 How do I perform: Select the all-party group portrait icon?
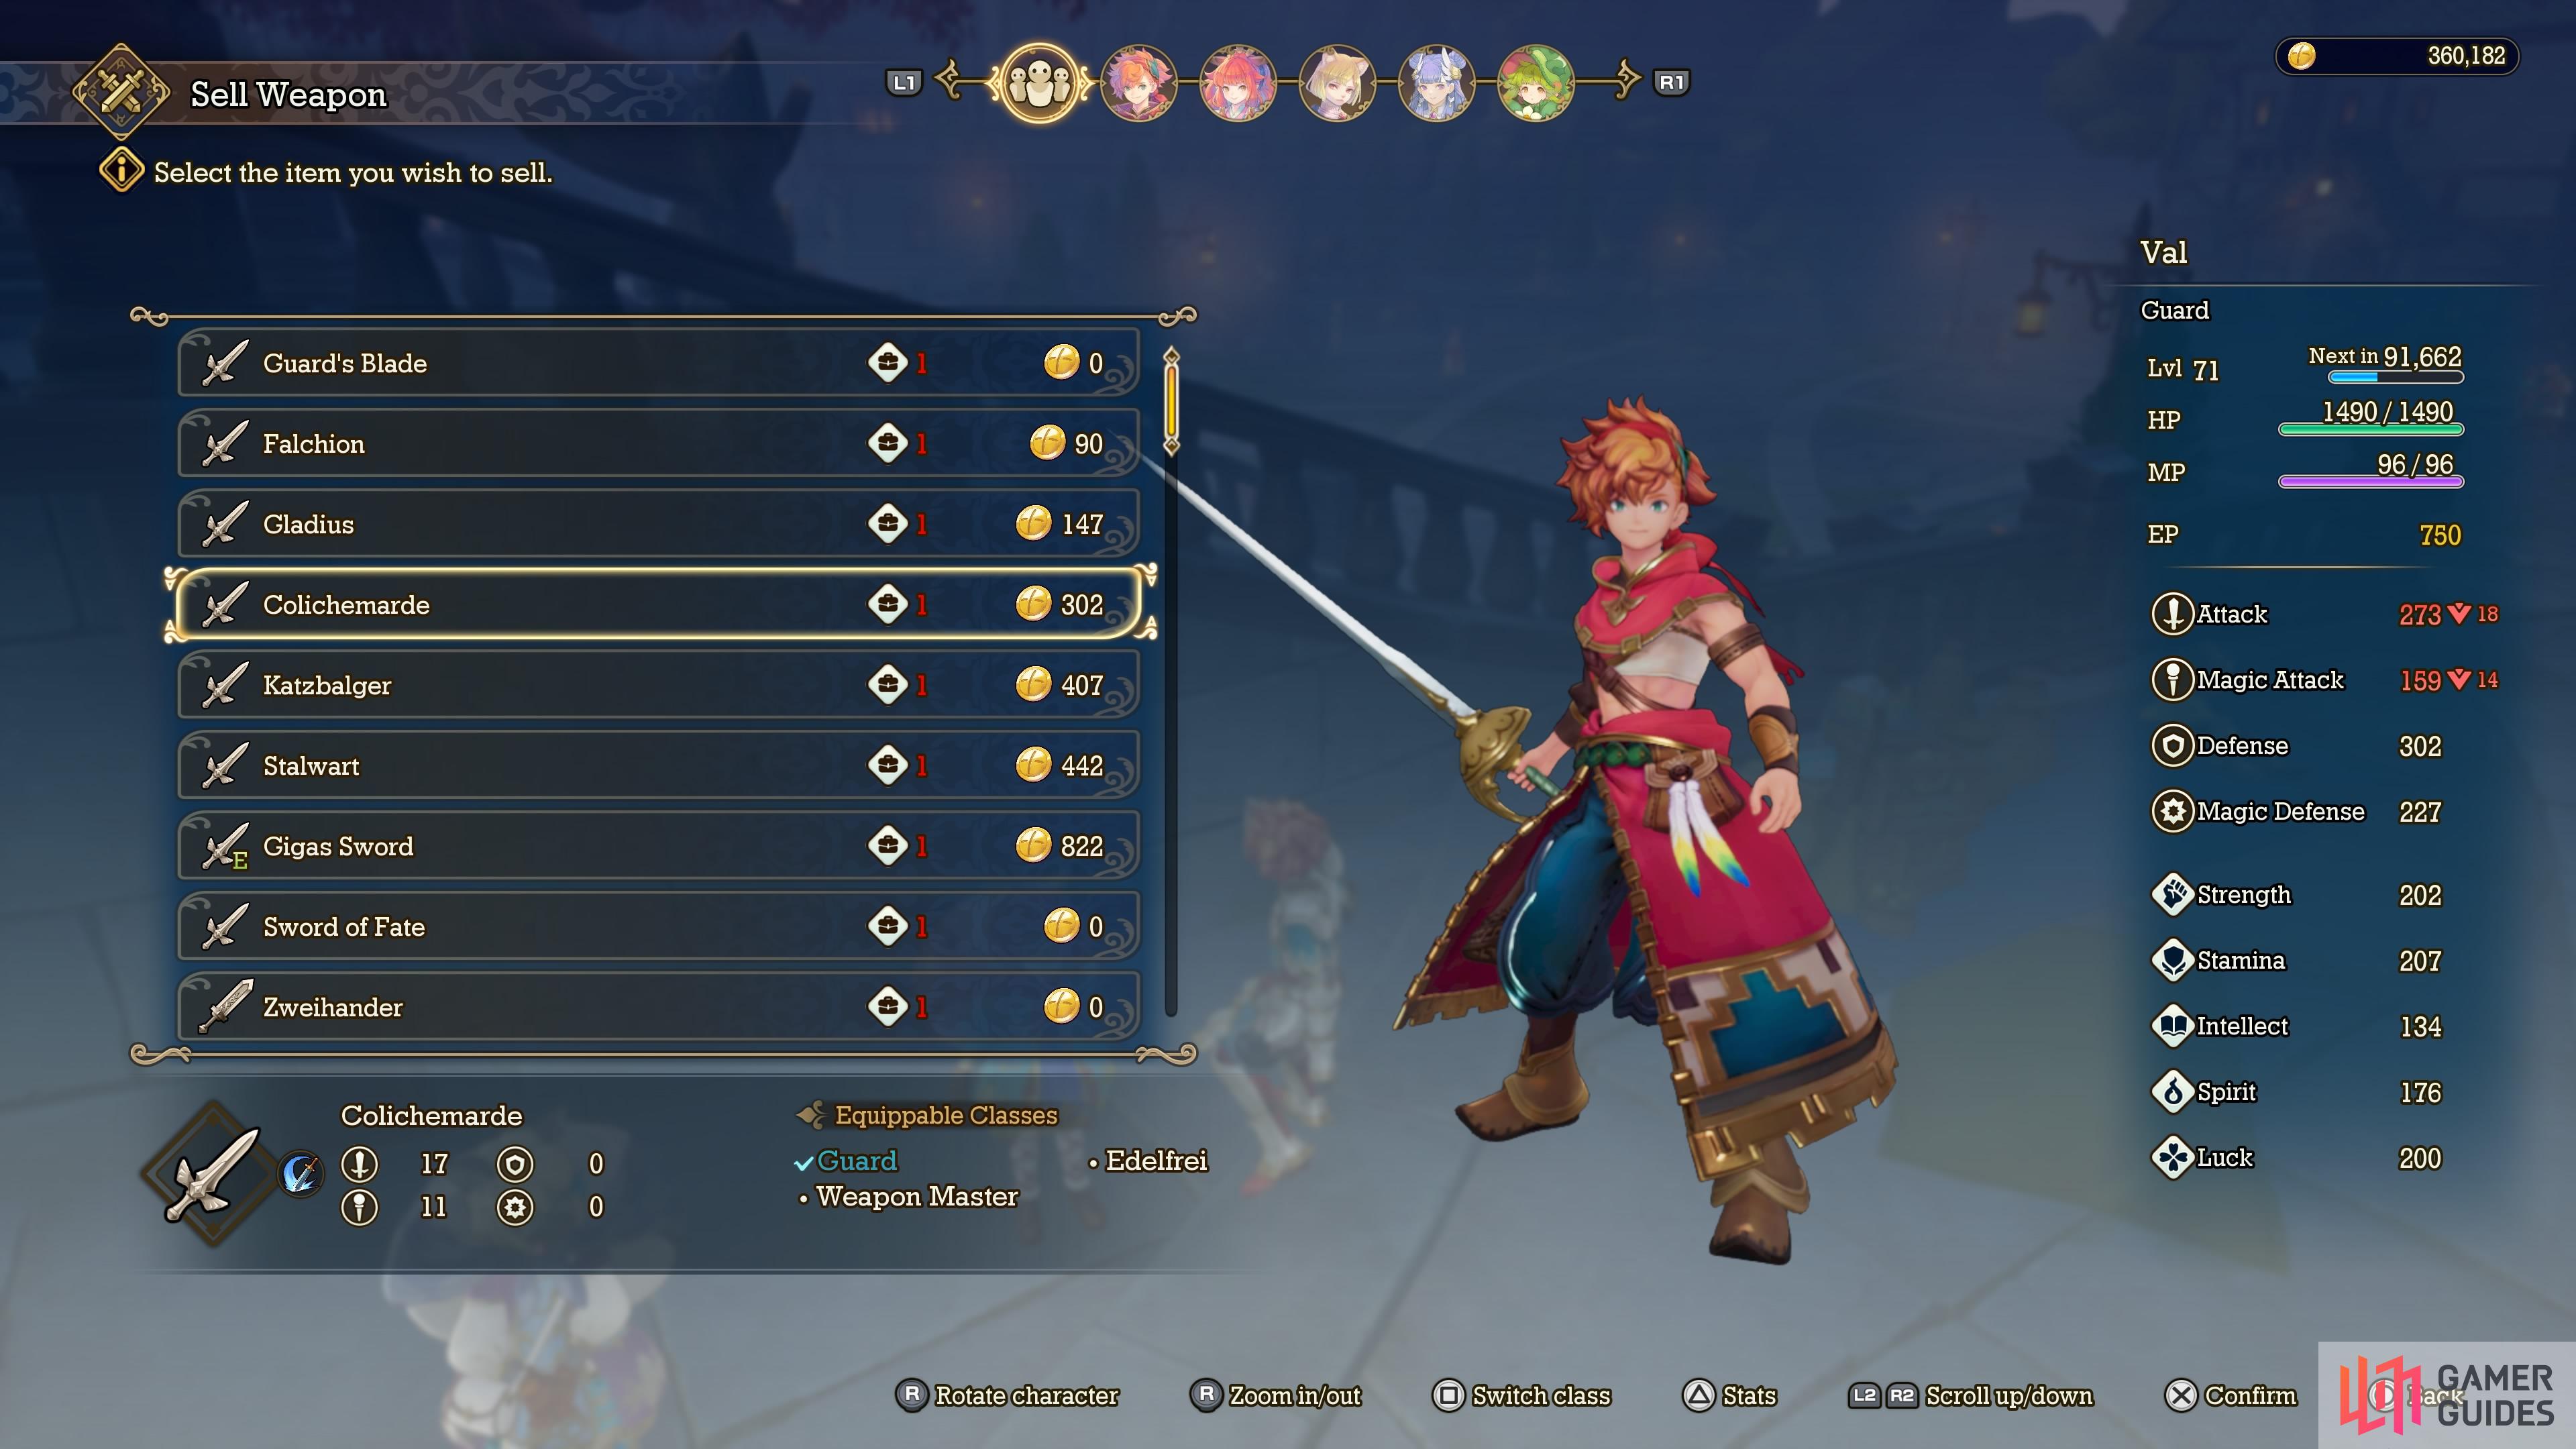(1039, 82)
